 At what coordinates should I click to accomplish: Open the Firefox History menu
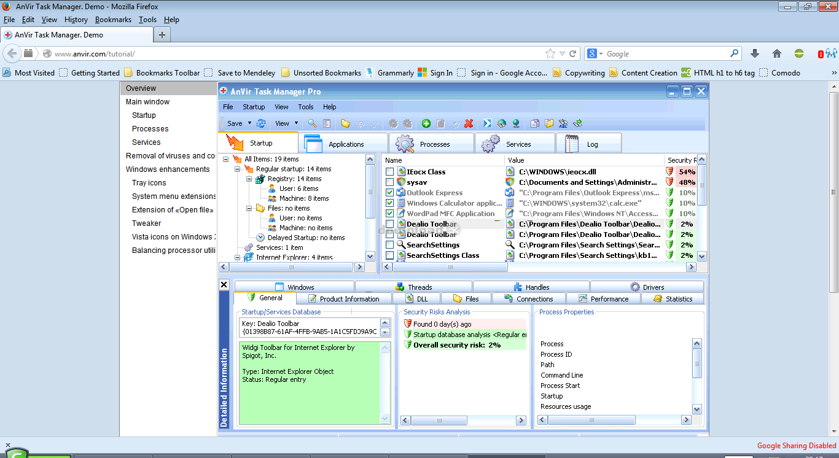pos(76,20)
